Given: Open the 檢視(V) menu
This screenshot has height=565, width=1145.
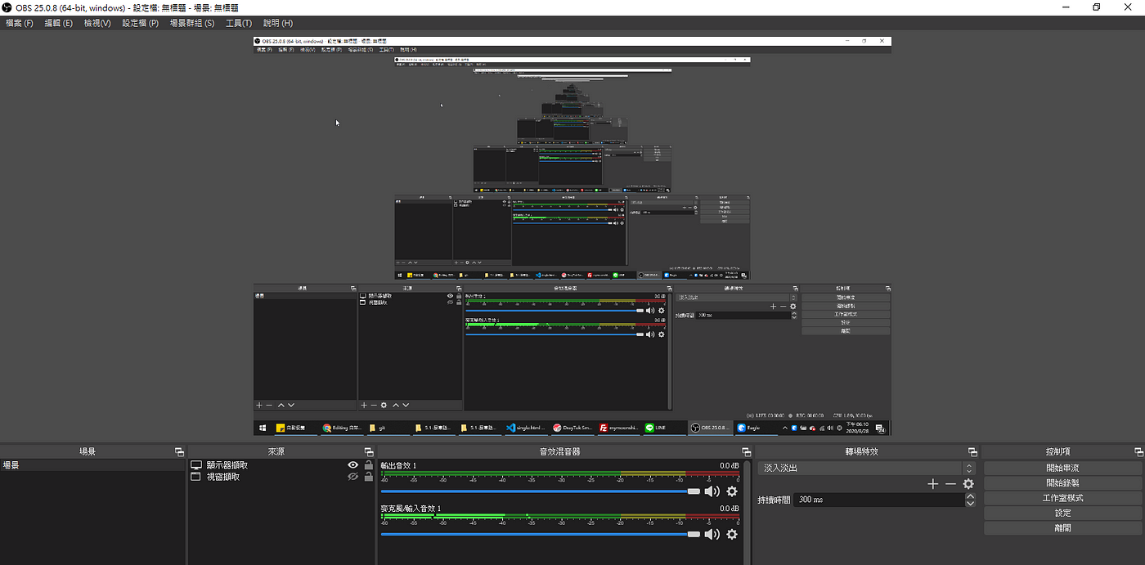Looking at the screenshot, I should tap(97, 23).
